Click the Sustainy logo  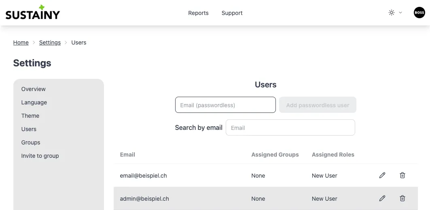[32, 13]
